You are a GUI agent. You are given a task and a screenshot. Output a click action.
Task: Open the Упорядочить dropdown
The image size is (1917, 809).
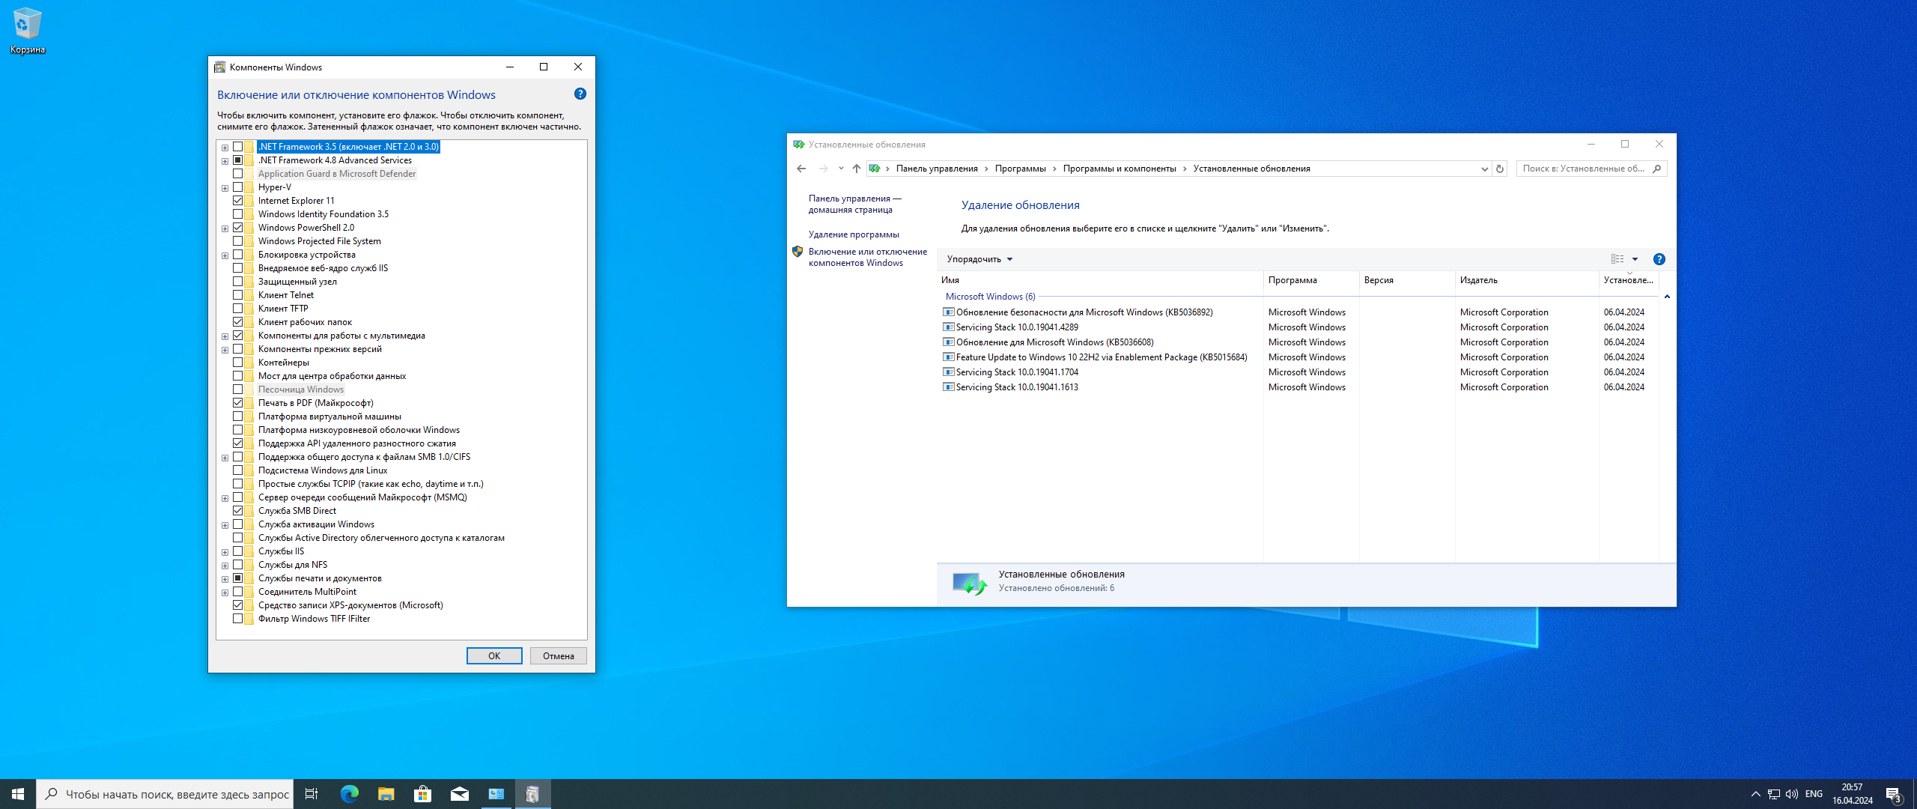979,259
